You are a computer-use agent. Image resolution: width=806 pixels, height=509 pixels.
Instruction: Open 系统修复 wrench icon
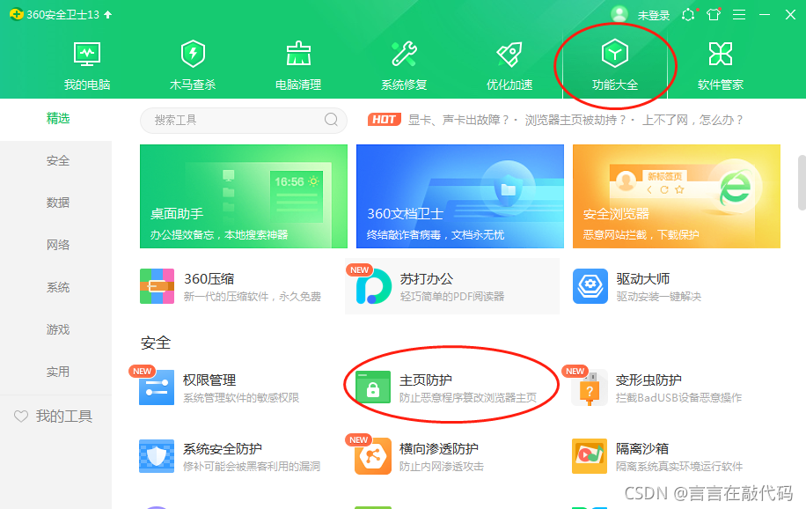coord(404,54)
